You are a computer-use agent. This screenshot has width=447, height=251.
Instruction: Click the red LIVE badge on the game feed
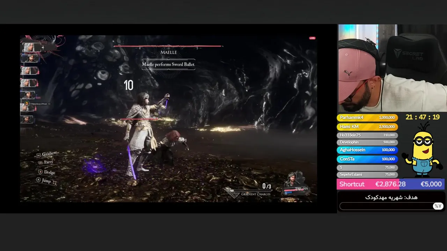pyautogui.click(x=312, y=38)
